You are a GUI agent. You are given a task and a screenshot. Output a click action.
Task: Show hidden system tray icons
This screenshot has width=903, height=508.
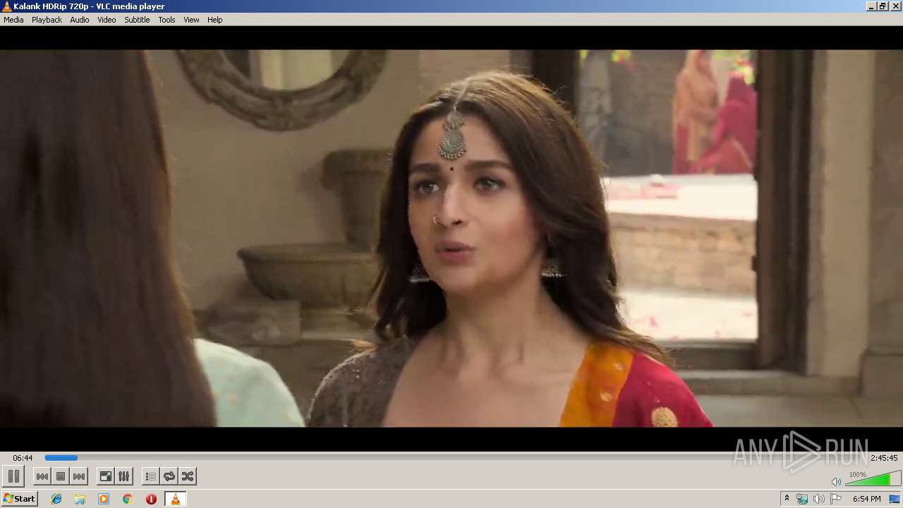787,499
